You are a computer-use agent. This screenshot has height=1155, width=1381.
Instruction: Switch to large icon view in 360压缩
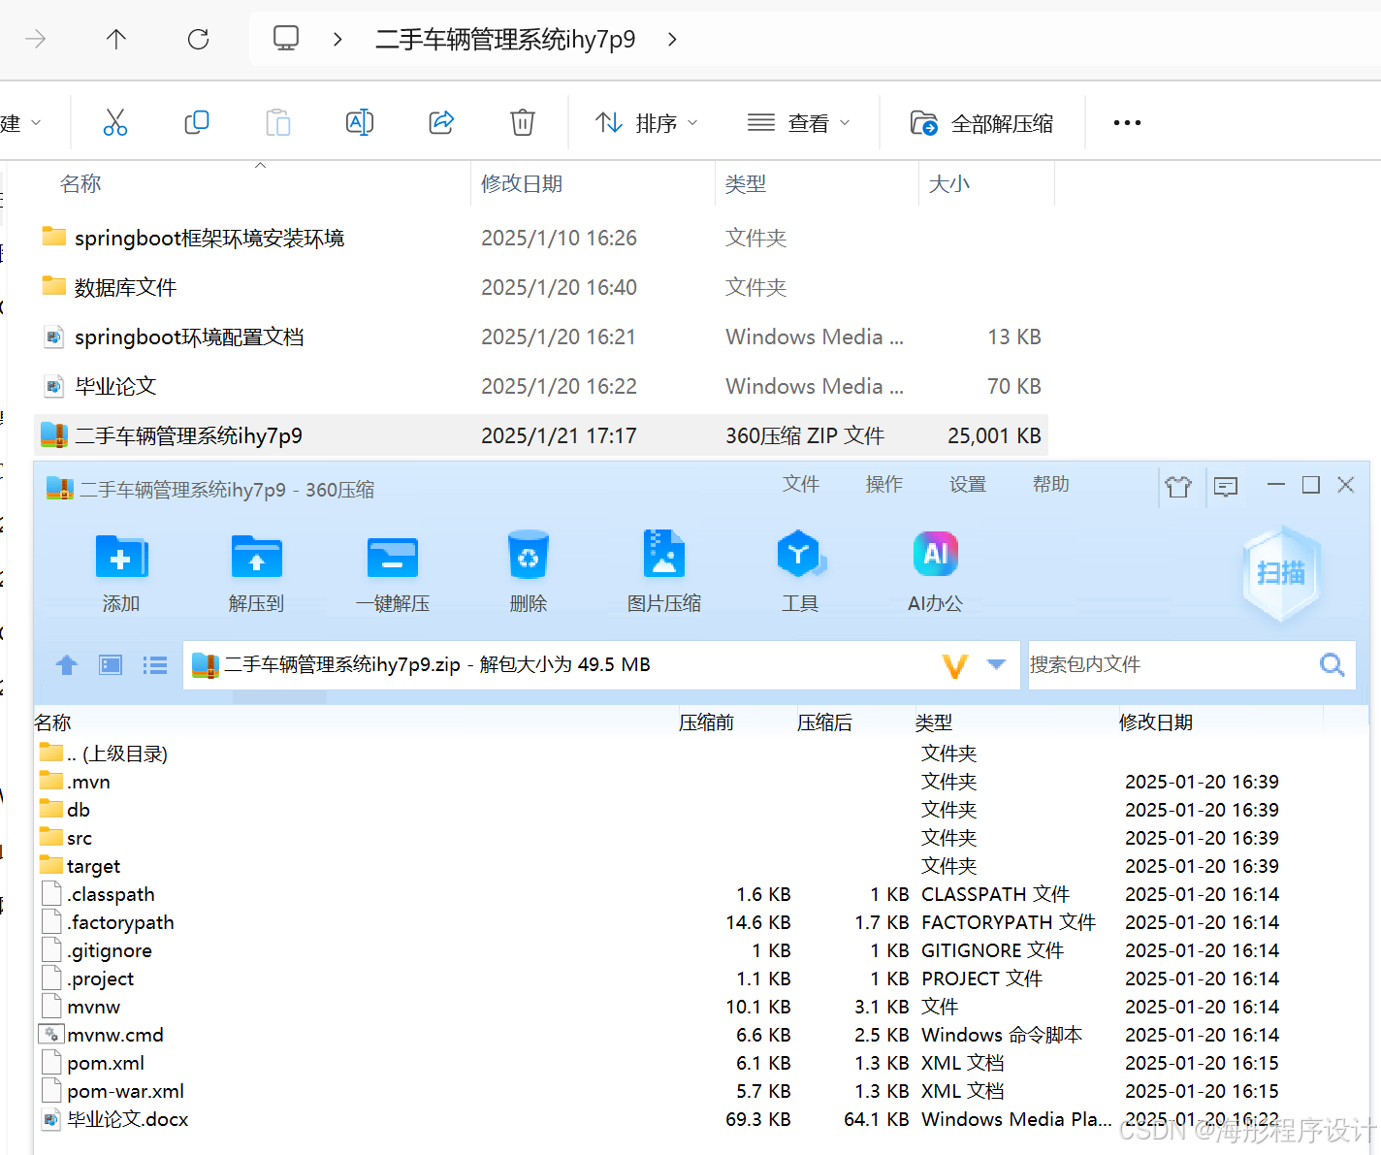pos(111,664)
